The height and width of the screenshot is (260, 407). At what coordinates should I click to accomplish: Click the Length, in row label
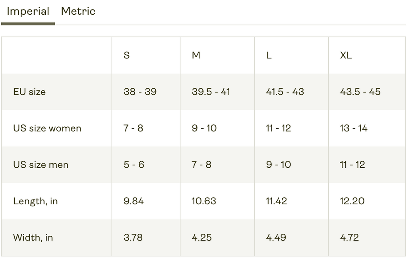click(35, 201)
